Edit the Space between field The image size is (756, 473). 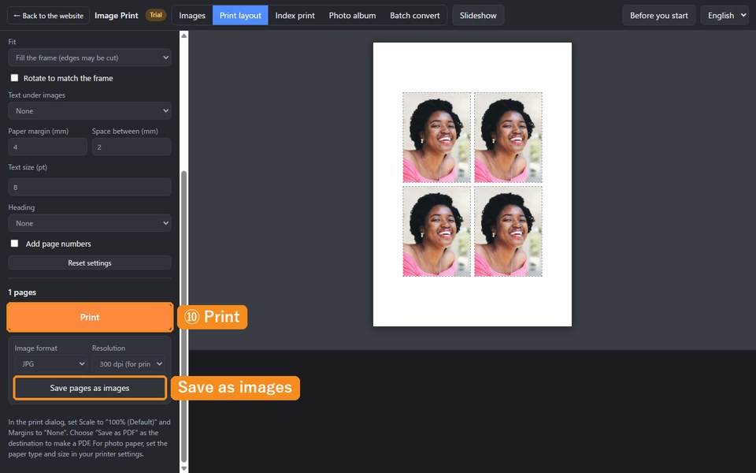[132, 147]
